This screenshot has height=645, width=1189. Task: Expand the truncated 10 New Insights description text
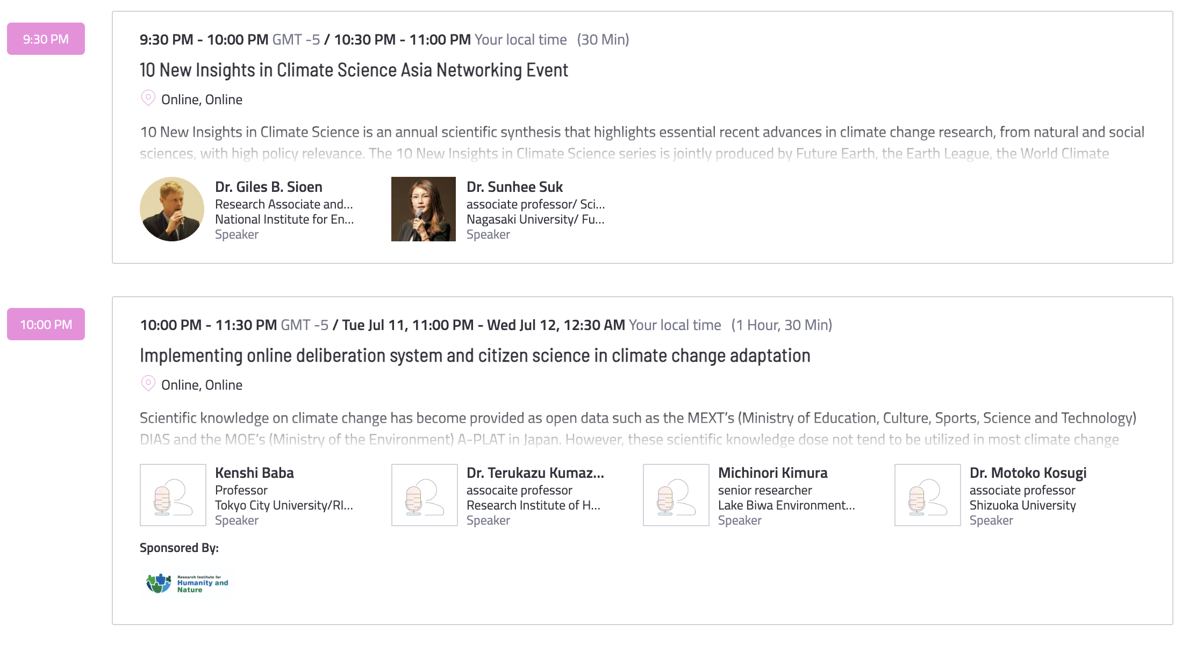[642, 143]
